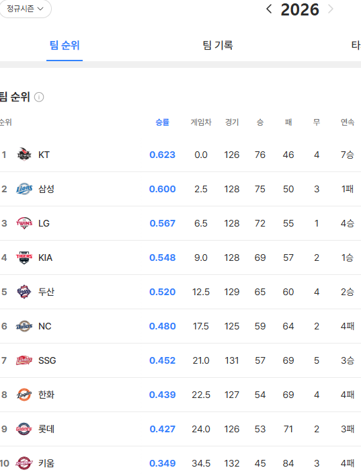The width and height of the screenshot is (361, 476).
Task: Click the KIA Tigers team logo
Action: pos(24,257)
